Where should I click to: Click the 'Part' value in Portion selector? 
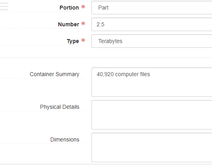click(103, 8)
